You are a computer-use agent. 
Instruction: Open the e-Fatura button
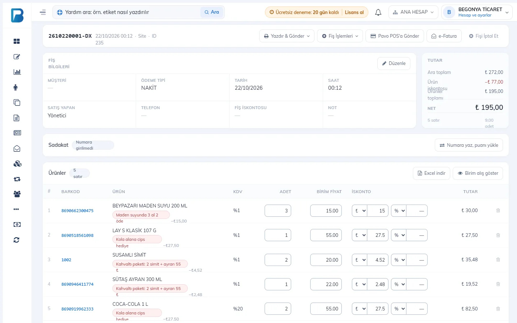pyautogui.click(x=444, y=36)
